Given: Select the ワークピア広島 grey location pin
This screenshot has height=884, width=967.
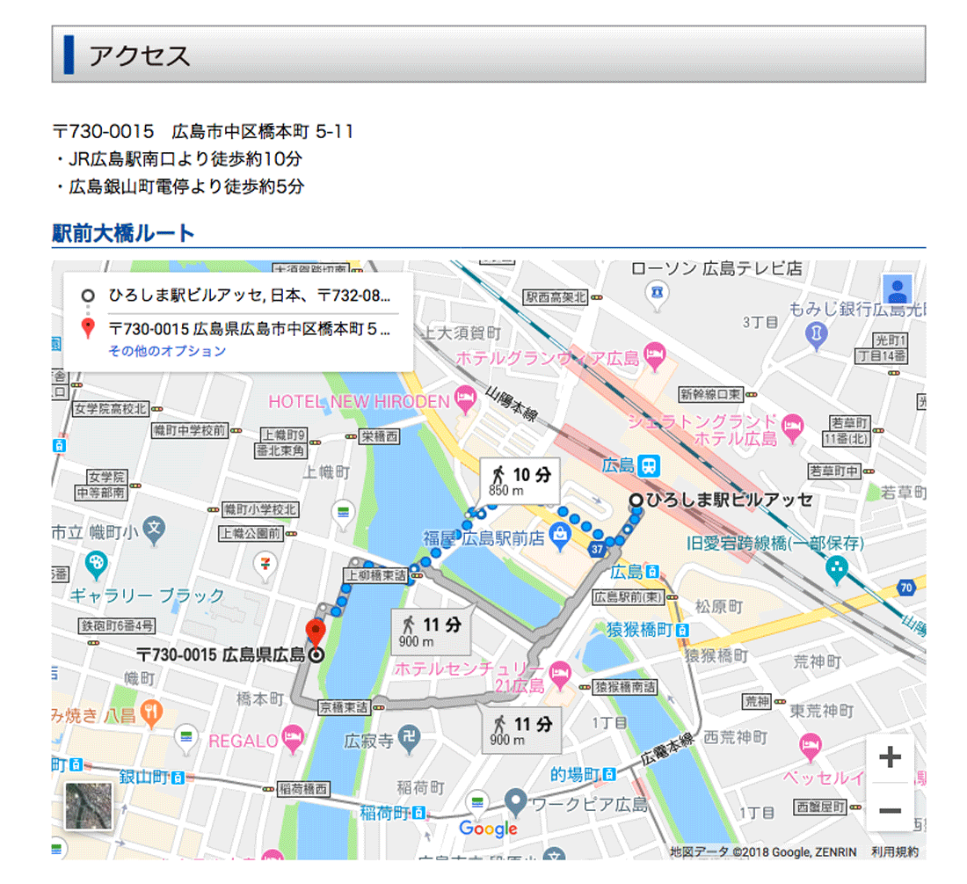Looking at the screenshot, I should tap(515, 802).
